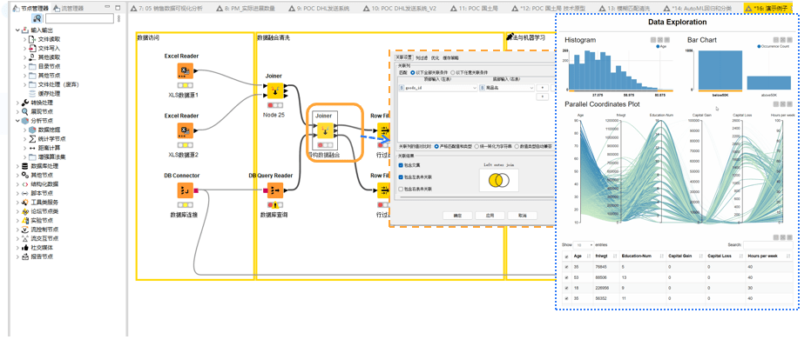This screenshot has width=811, height=353.
Task: Uncheck the row with Age 53
Action: (566, 277)
